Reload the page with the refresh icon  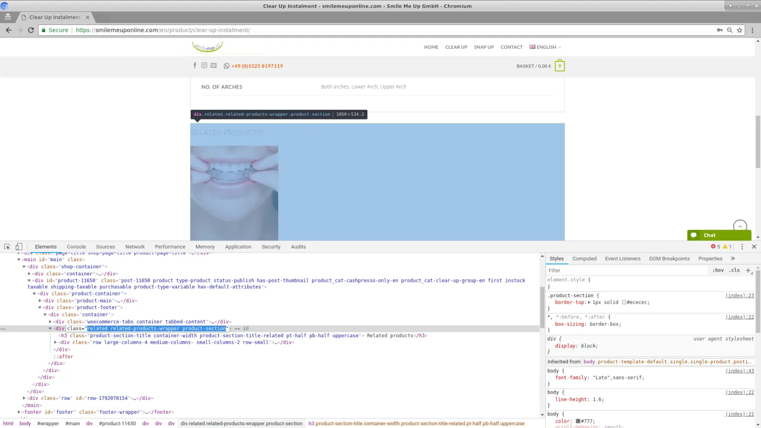[x=32, y=30]
